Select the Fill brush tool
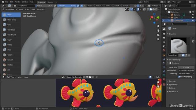The width and height of the screenshot is (196, 110). [x=11, y=70]
